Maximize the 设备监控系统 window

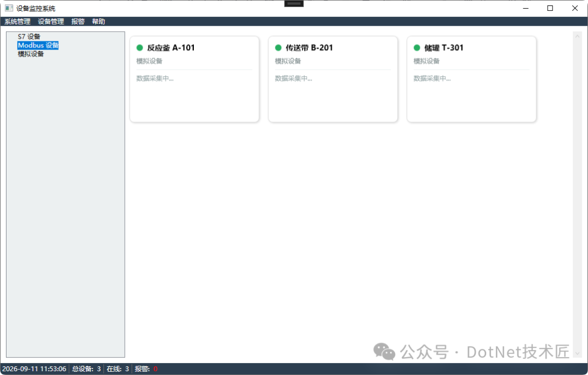click(550, 8)
